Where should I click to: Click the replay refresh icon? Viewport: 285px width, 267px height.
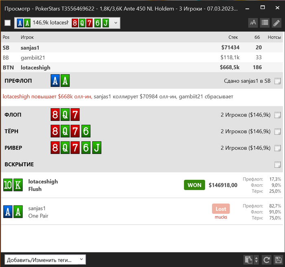[x=266, y=260]
